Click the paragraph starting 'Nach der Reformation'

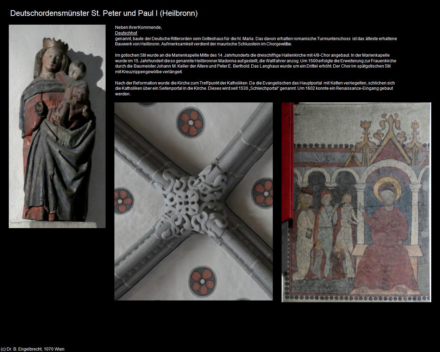(x=255, y=88)
